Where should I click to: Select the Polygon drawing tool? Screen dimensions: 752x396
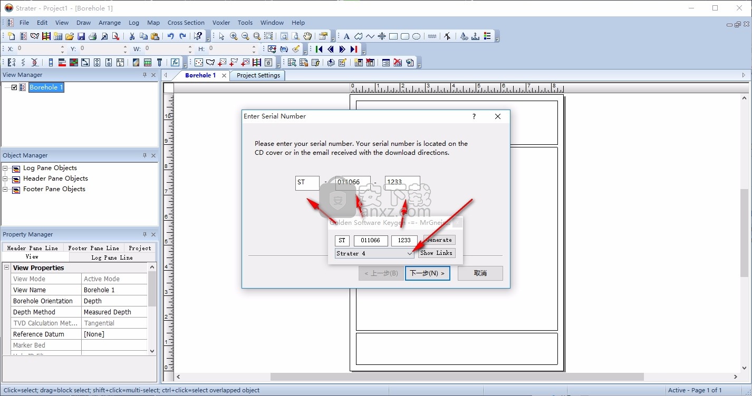[x=359, y=36]
